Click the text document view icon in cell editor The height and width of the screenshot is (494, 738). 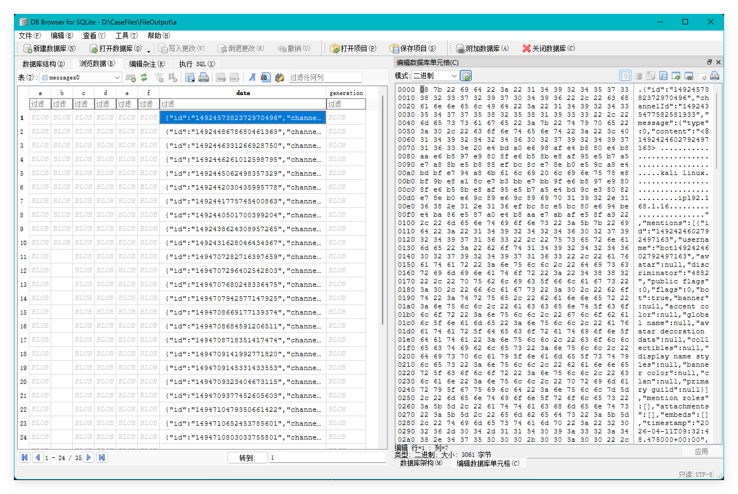(626, 76)
